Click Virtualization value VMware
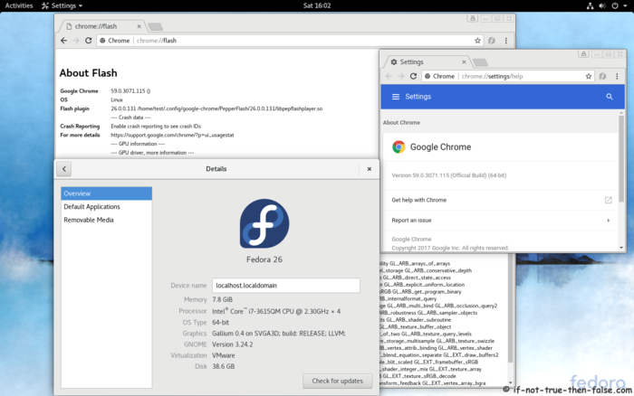The width and height of the screenshot is (634, 396). 224,355
